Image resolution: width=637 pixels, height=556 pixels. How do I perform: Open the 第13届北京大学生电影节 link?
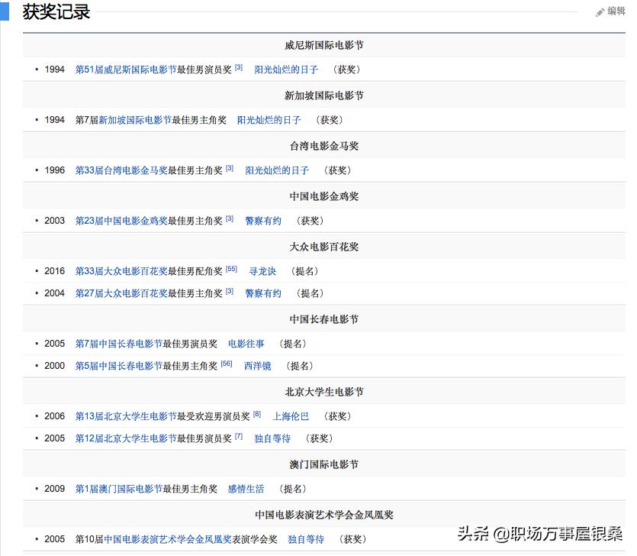point(126,416)
